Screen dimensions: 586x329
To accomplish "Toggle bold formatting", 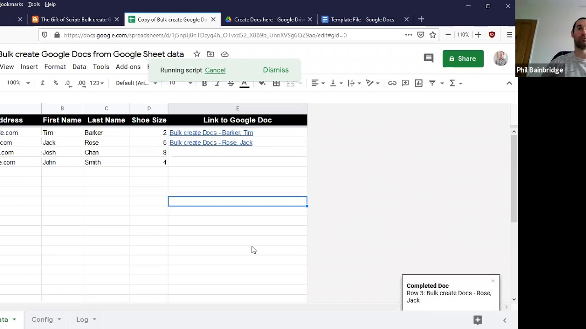I will 204,83.
